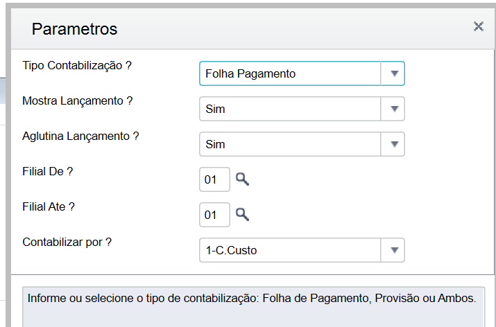Image resolution: width=496 pixels, height=327 pixels.
Task: Open the Contabilizar por dropdown arrow
Action: coord(393,250)
